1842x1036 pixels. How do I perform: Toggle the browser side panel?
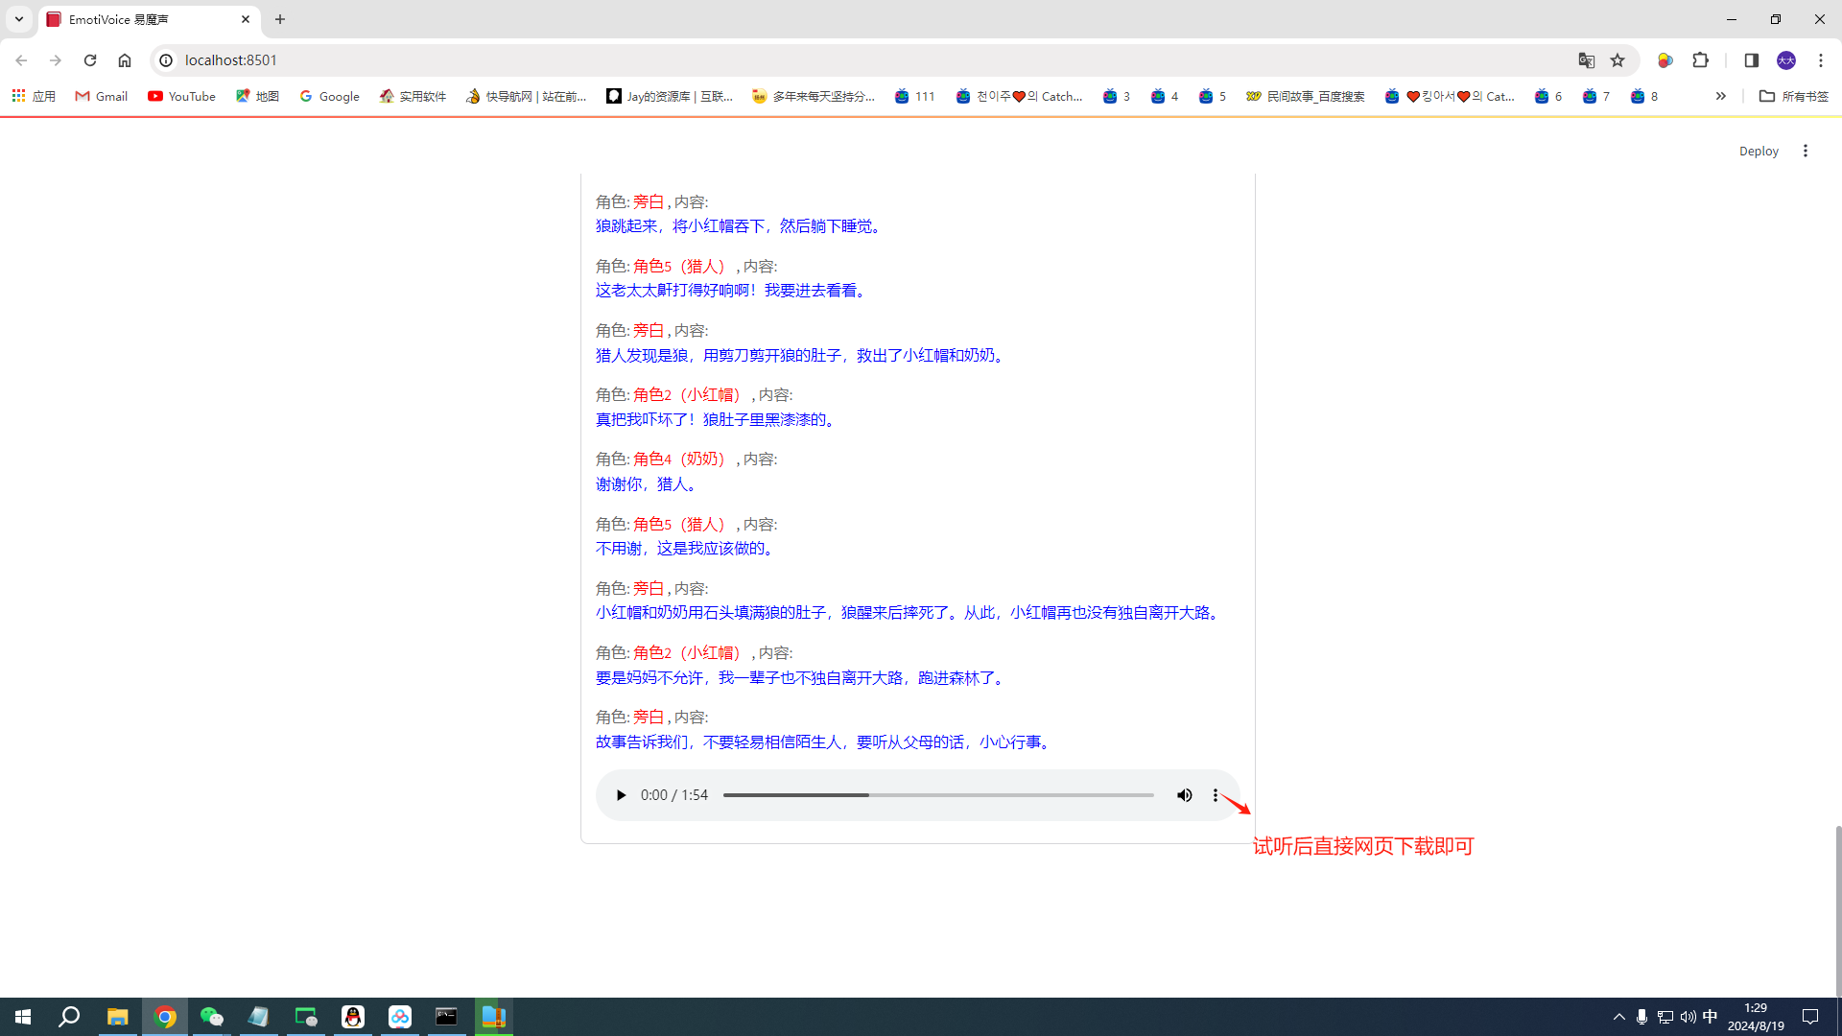[1751, 60]
